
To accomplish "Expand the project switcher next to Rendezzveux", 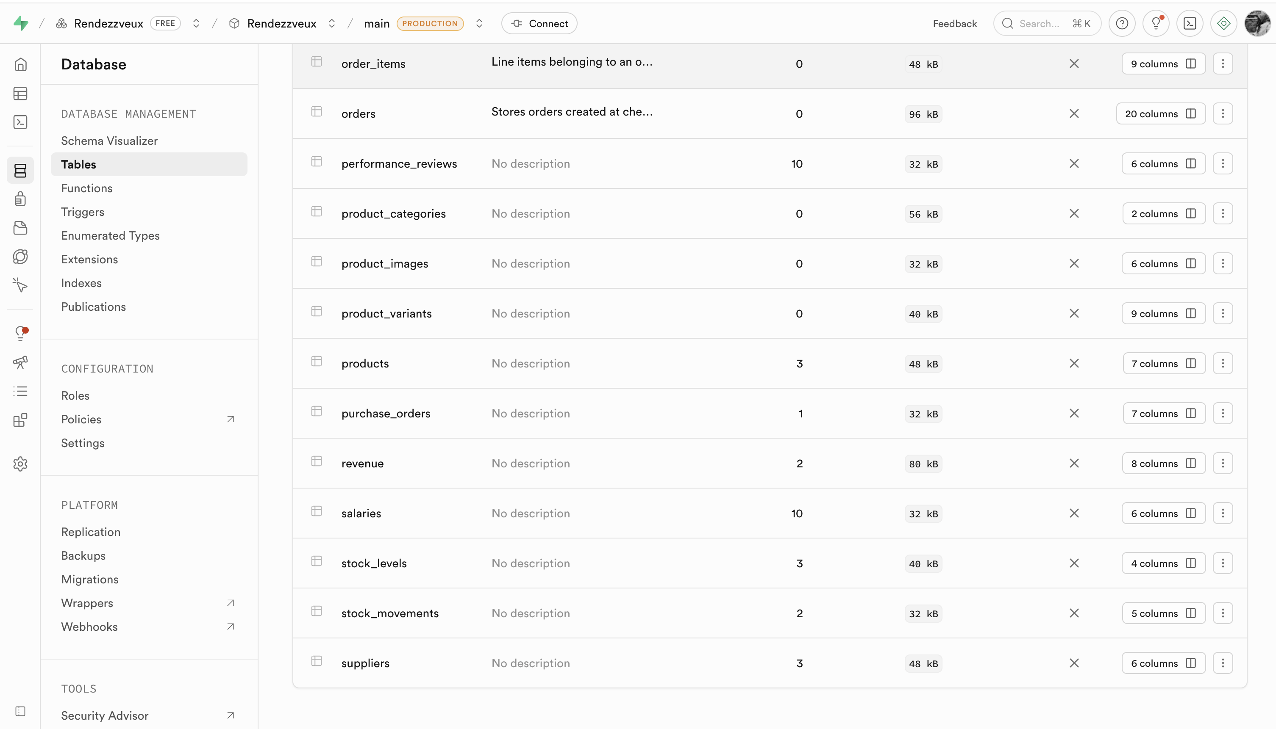I will pyautogui.click(x=331, y=23).
